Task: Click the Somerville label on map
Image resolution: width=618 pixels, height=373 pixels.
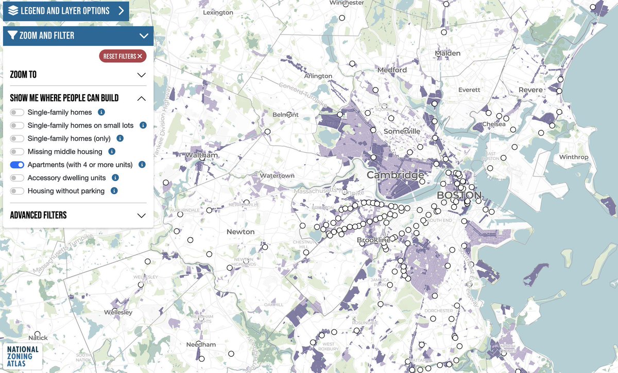Action: point(402,131)
